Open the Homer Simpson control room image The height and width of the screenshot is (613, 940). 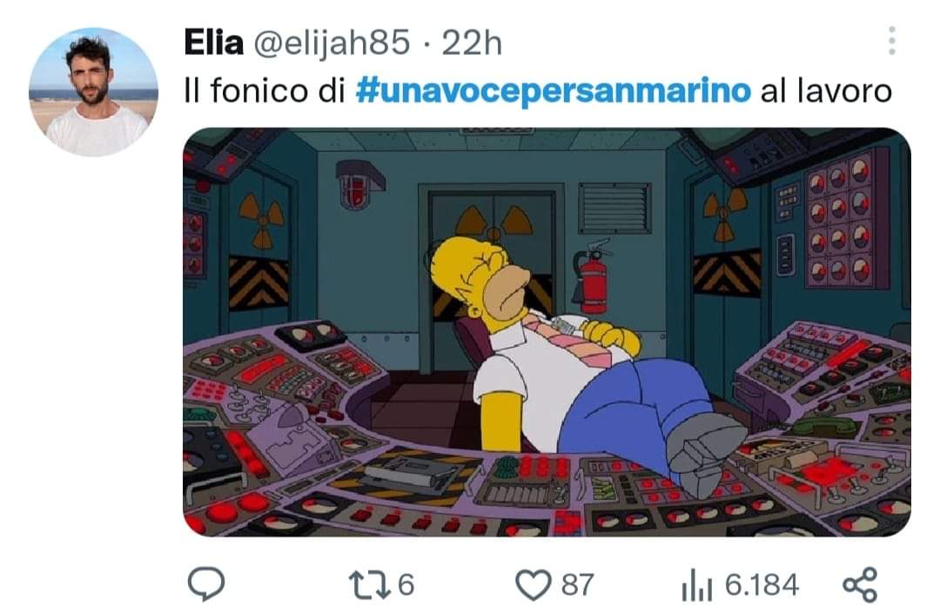click(x=547, y=331)
